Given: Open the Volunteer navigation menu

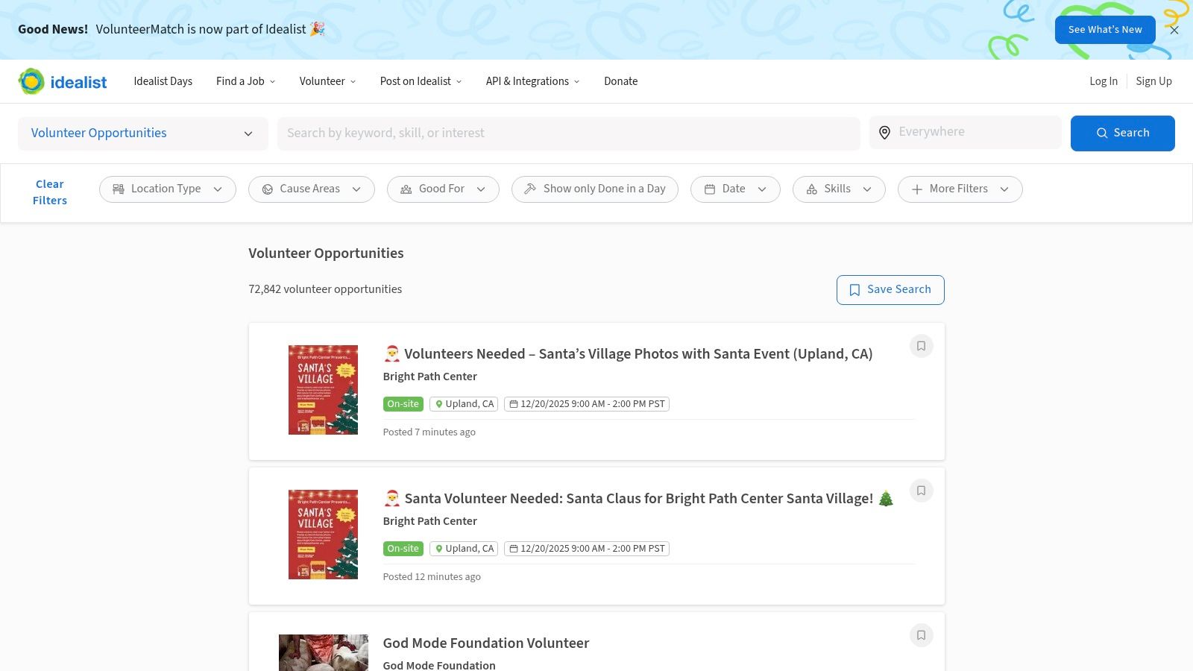Looking at the screenshot, I should [327, 81].
